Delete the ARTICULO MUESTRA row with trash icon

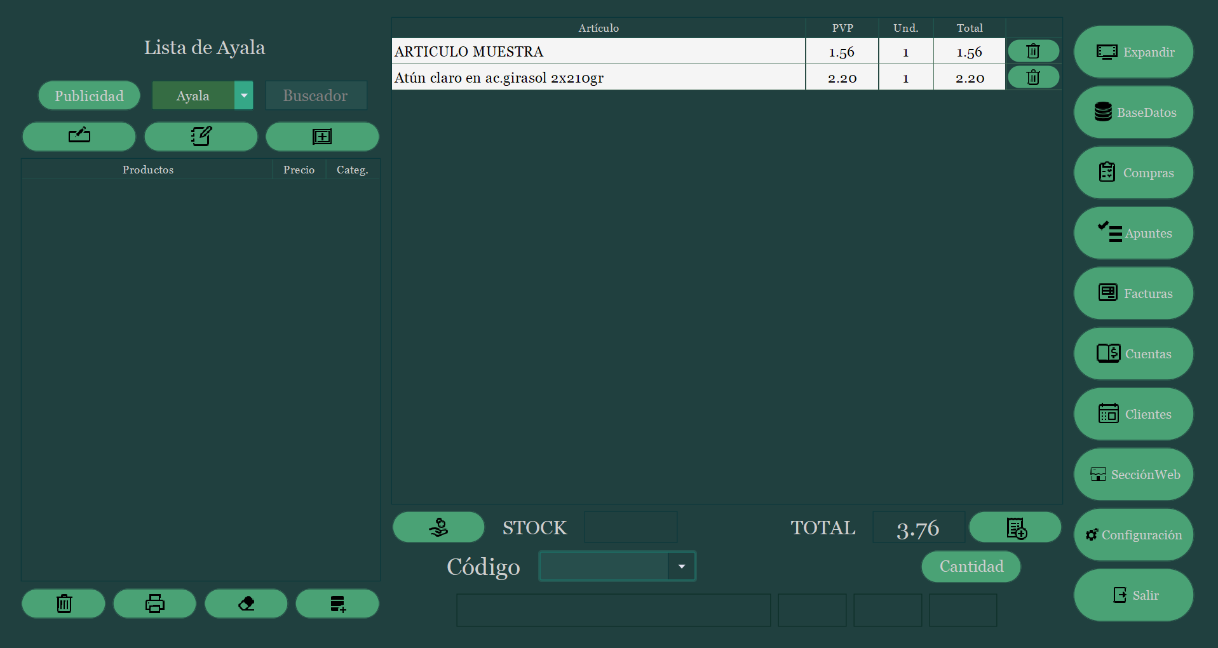pyautogui.click(x=1033, y=51)
